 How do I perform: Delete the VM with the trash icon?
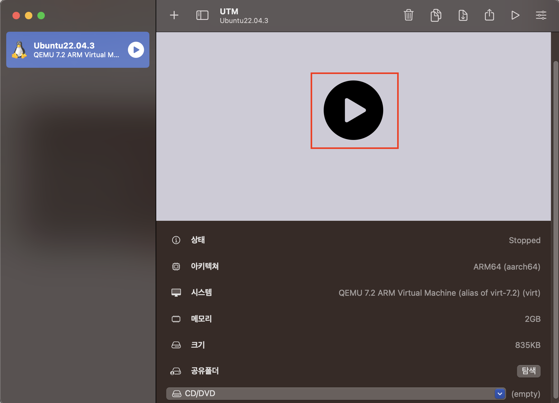click(x=408, y=15)
